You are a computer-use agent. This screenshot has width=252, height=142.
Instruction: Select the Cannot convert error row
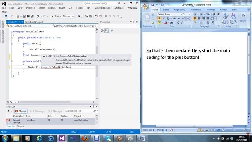(x=50, y=121)
